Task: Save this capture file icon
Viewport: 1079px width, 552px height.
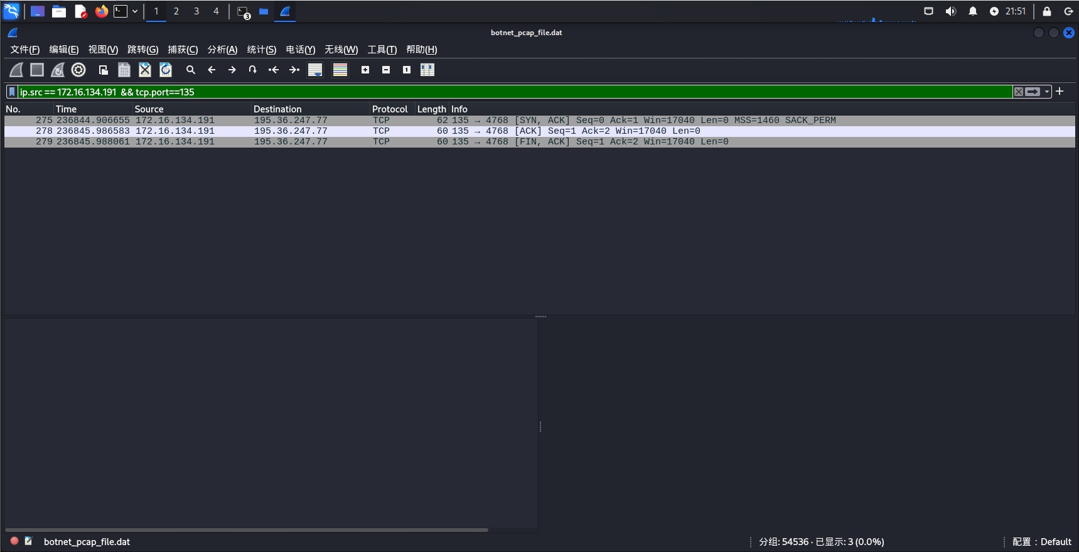Action: pyautogui.click(x=124, y=70)
